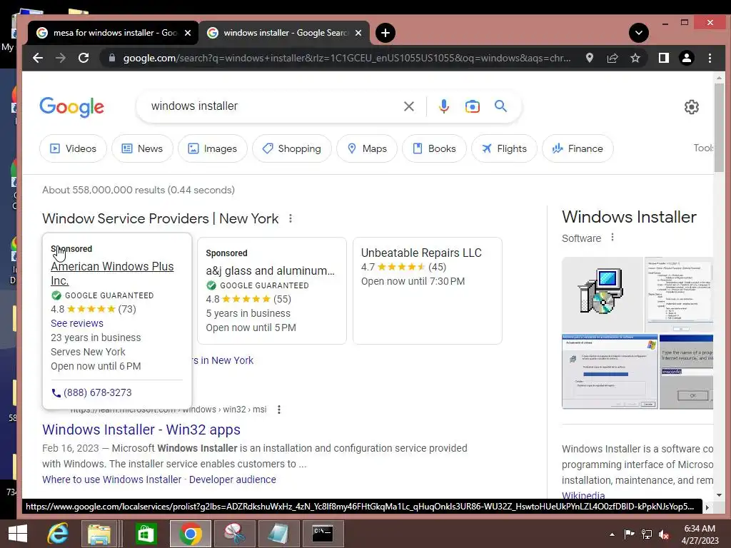See reviews for American Windows Plus
This screenshot has height=548, width=731.
[77, 323]
